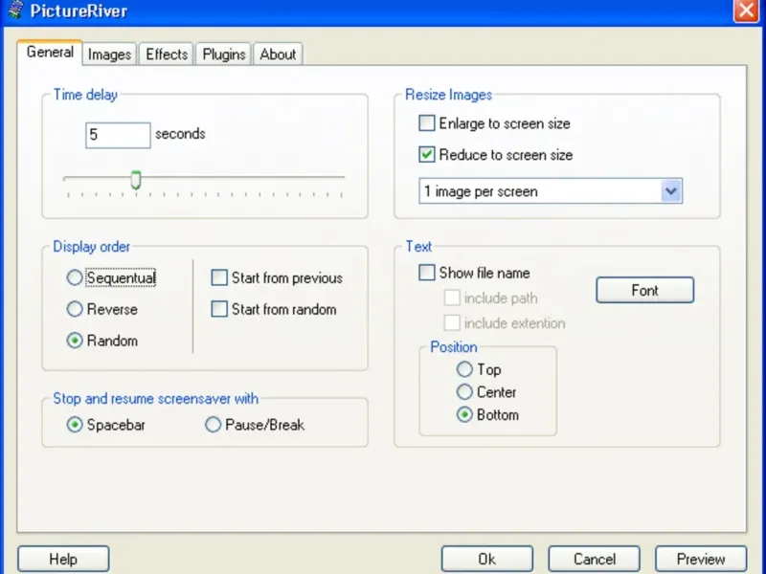The width and height of the screenshot is (766, 574).
Task: Click 'Stop and resume screensaver with' heading
Action: click(155, 399)
